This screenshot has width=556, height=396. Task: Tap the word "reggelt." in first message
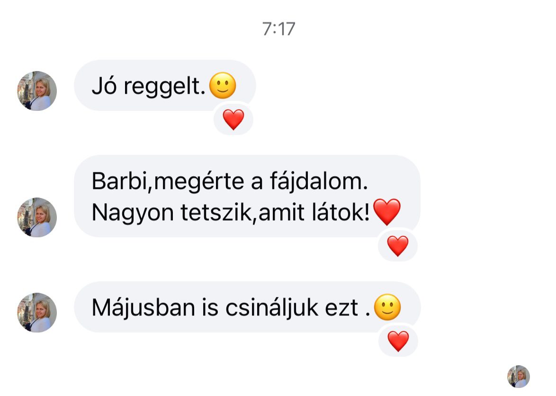point(164,87)
